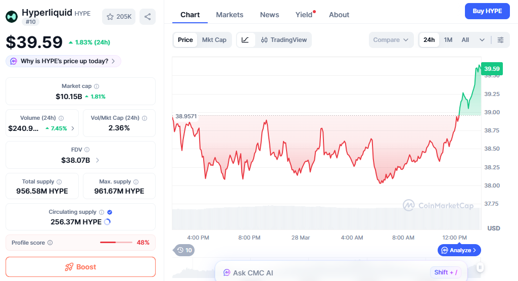This screenshot has width=518, height=281.
Task: Select the All time range
Action: click(x=465, y=40)
